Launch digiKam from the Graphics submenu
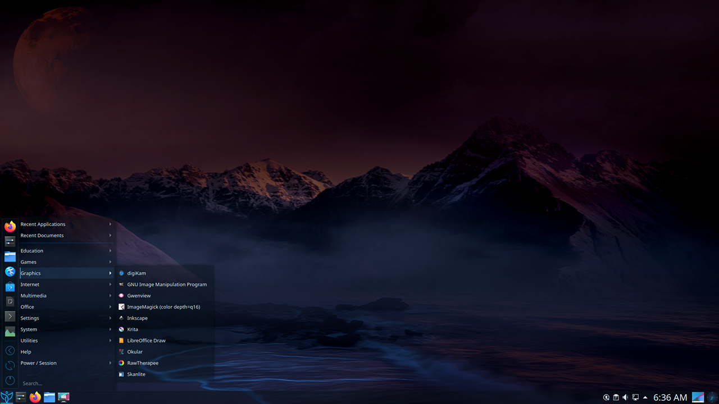Image resolution: width=719 pixels, height=404 pixels. pyautogui.click(x=165, y=273)
